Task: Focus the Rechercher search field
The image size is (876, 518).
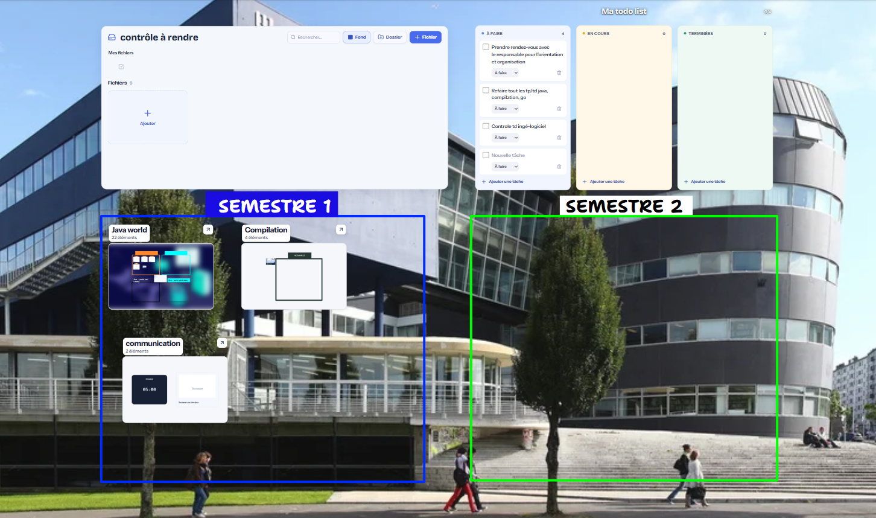Action: 314,37
